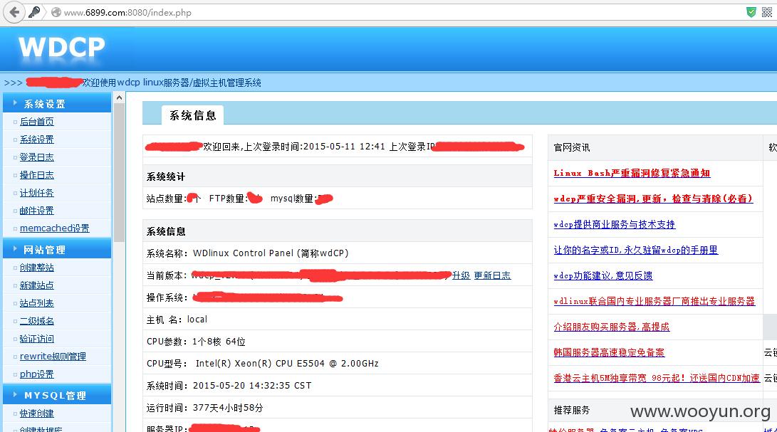The image size is (777, 432).
Task: Open memcached设置 in the sidebar
Action: [x=55, y=228]
